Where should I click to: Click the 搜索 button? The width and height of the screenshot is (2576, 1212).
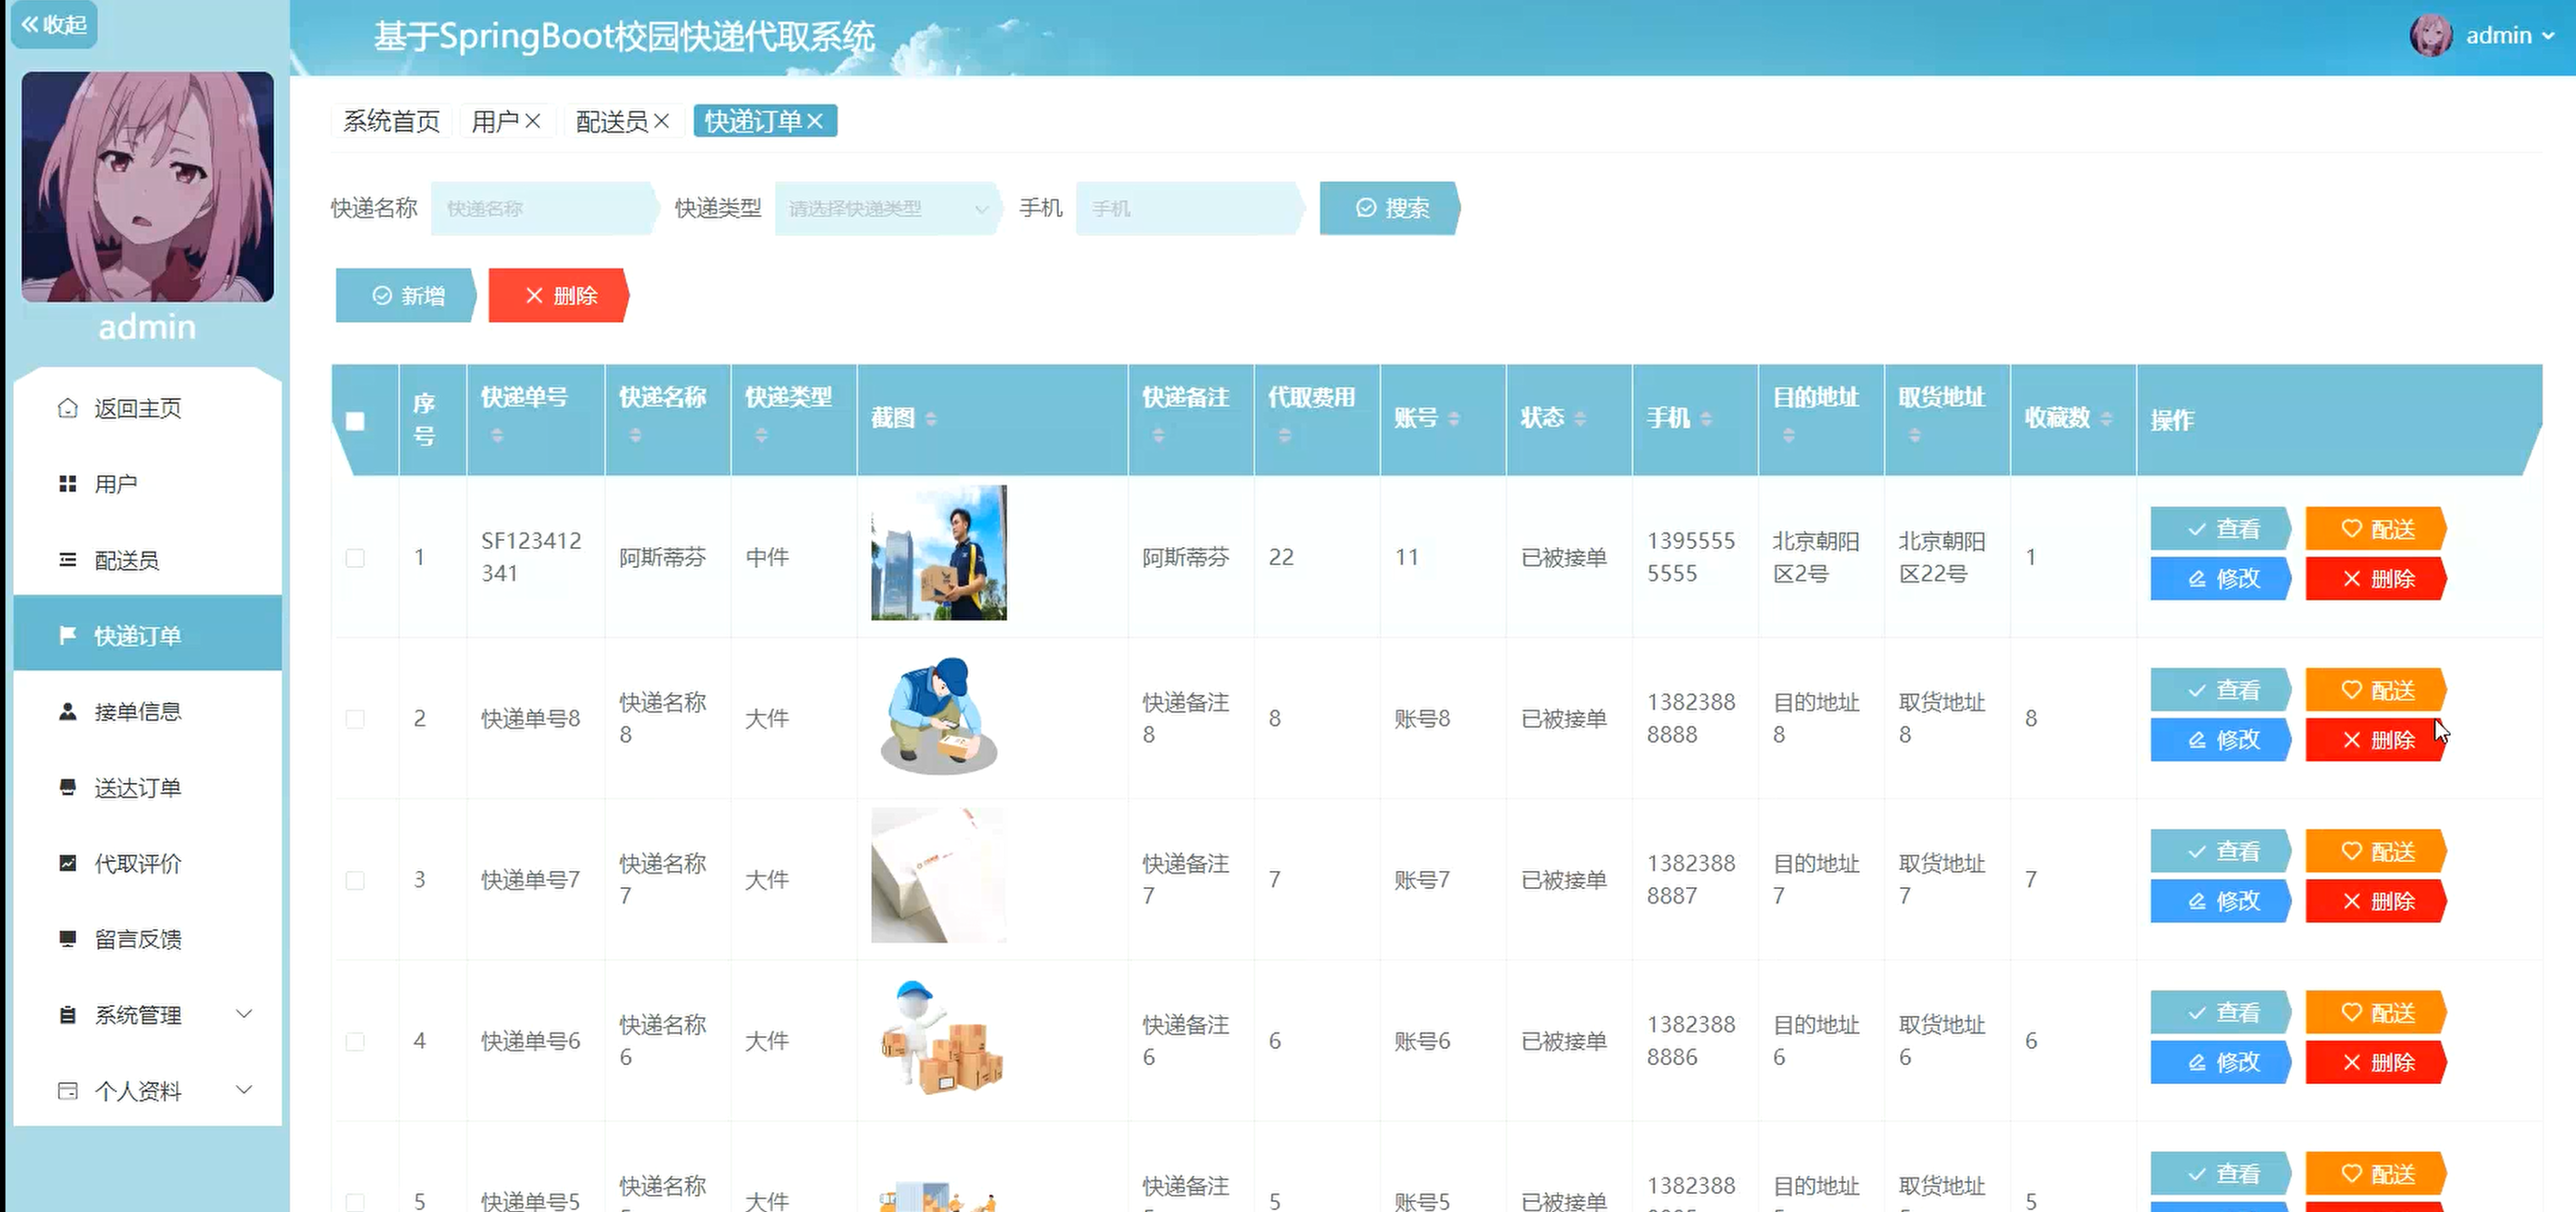[x=1390, y=208]
